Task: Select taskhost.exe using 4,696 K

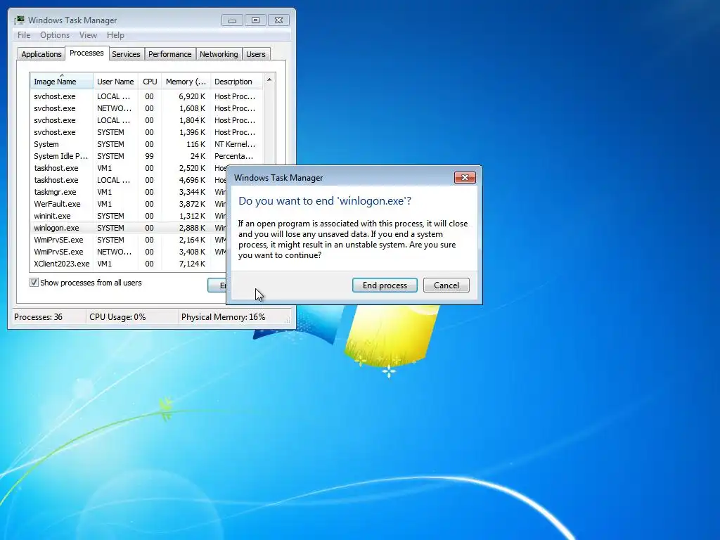Action: 129,180
